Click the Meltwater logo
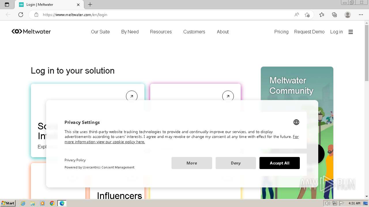369x207 pixels. coord(31,32)
